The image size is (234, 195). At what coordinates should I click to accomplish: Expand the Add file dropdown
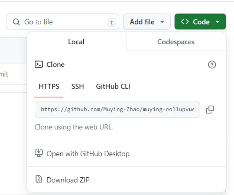point(146,22)
